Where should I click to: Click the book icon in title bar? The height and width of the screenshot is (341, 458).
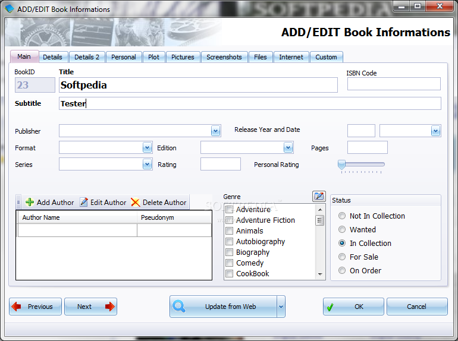point(10,9)
